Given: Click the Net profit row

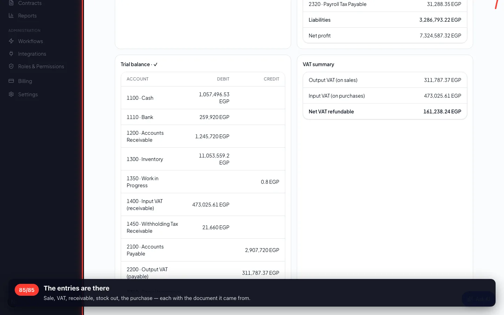Looking at the screenshot, I should [385, 36].
